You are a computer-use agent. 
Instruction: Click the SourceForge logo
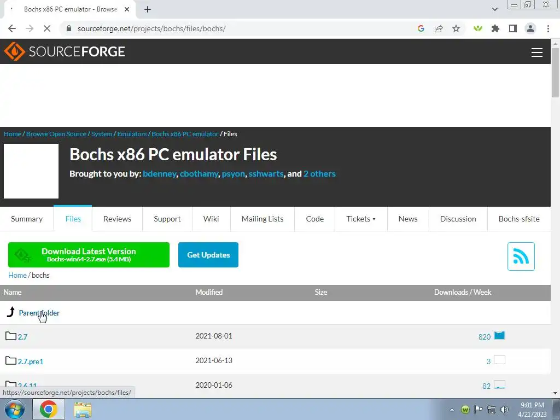(65, 51)
